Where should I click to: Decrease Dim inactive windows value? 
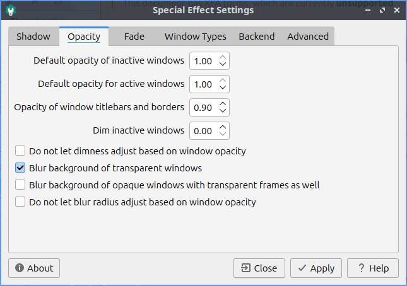[222, 134]
